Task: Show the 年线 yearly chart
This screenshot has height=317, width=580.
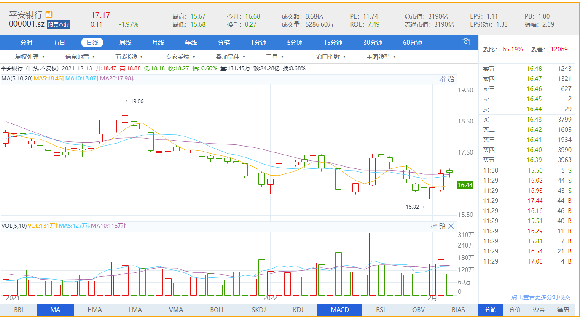Action: [x=191, y=43]
